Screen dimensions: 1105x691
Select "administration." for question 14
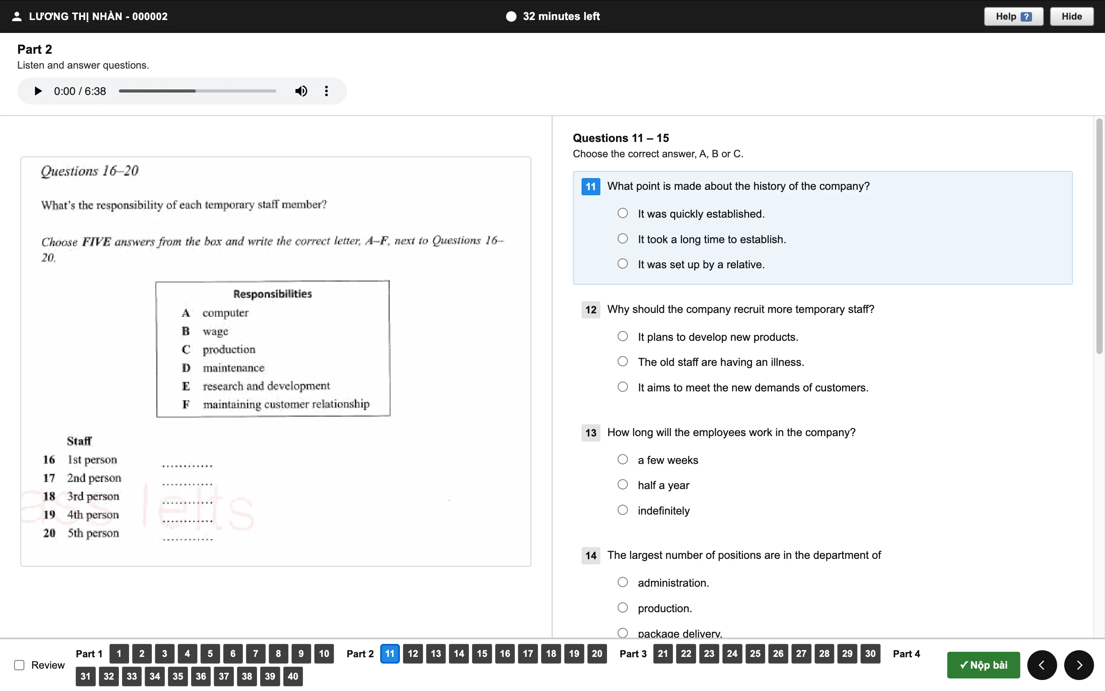[622, 582]
